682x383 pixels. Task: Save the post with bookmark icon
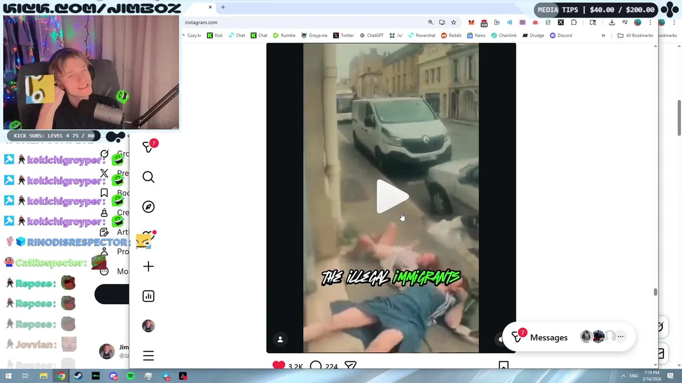(504, 366)
